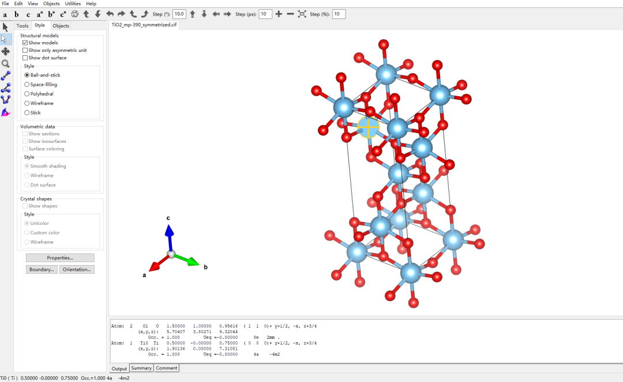Click the rotation Step (°) input field
This screenshot has height=382, width=623.
tap(179, 14)
